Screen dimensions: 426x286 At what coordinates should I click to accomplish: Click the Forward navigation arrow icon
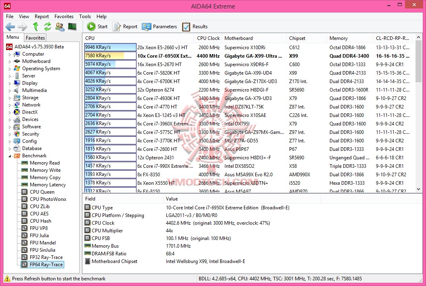23,27
